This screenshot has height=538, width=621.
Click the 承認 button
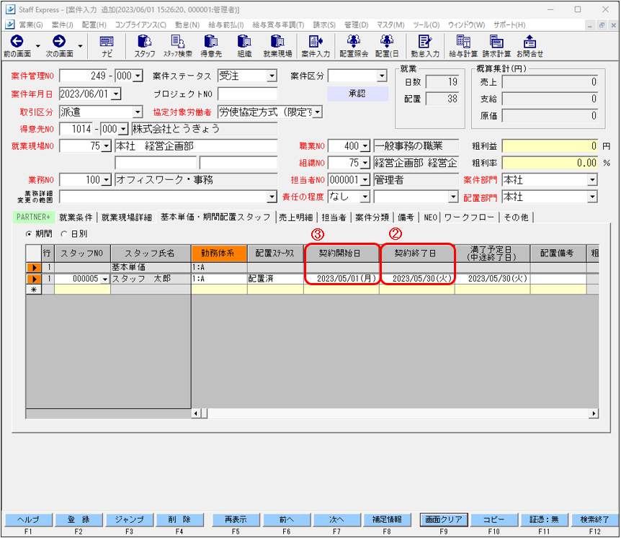[x=357, y=94]
